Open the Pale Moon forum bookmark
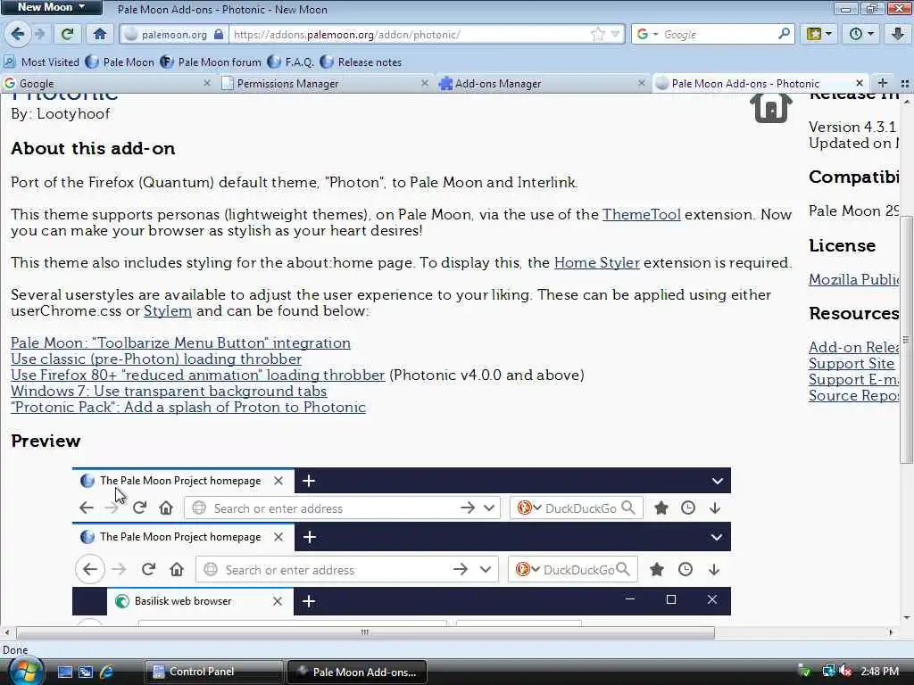 (x=211, y=62)
